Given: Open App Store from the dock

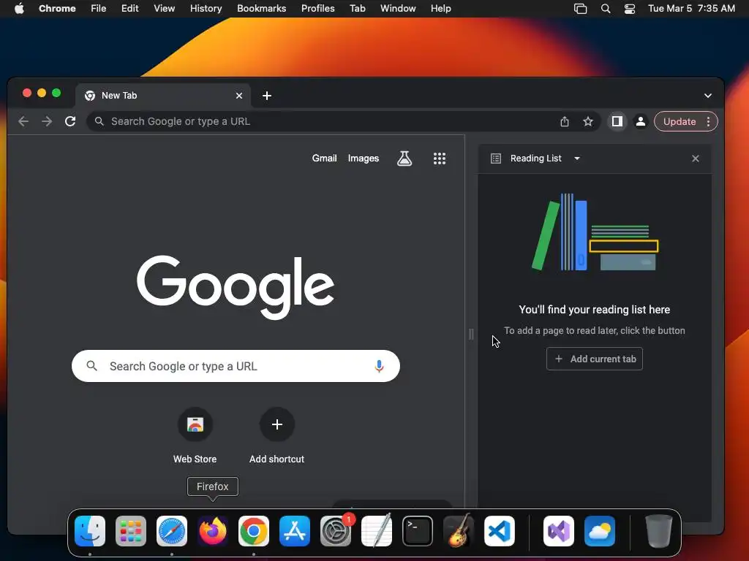Looking at the screenshot, I should point(295,531).
